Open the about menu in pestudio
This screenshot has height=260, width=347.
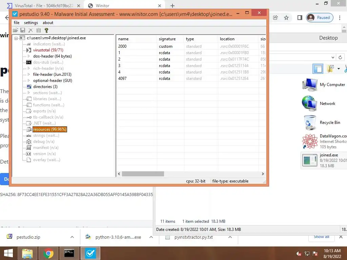(x=48, y=23)
